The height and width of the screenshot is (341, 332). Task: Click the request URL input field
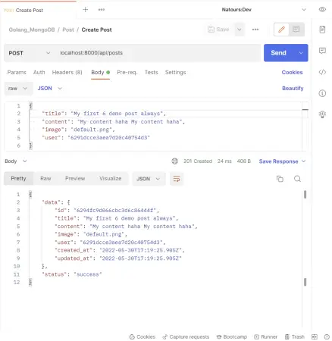pyautogui.click(x=158, y=53)
